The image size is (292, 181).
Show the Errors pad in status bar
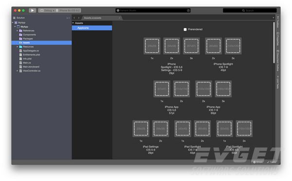[x=258, y=162]
